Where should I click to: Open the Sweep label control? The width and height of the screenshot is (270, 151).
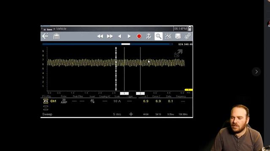coord(47,114)
